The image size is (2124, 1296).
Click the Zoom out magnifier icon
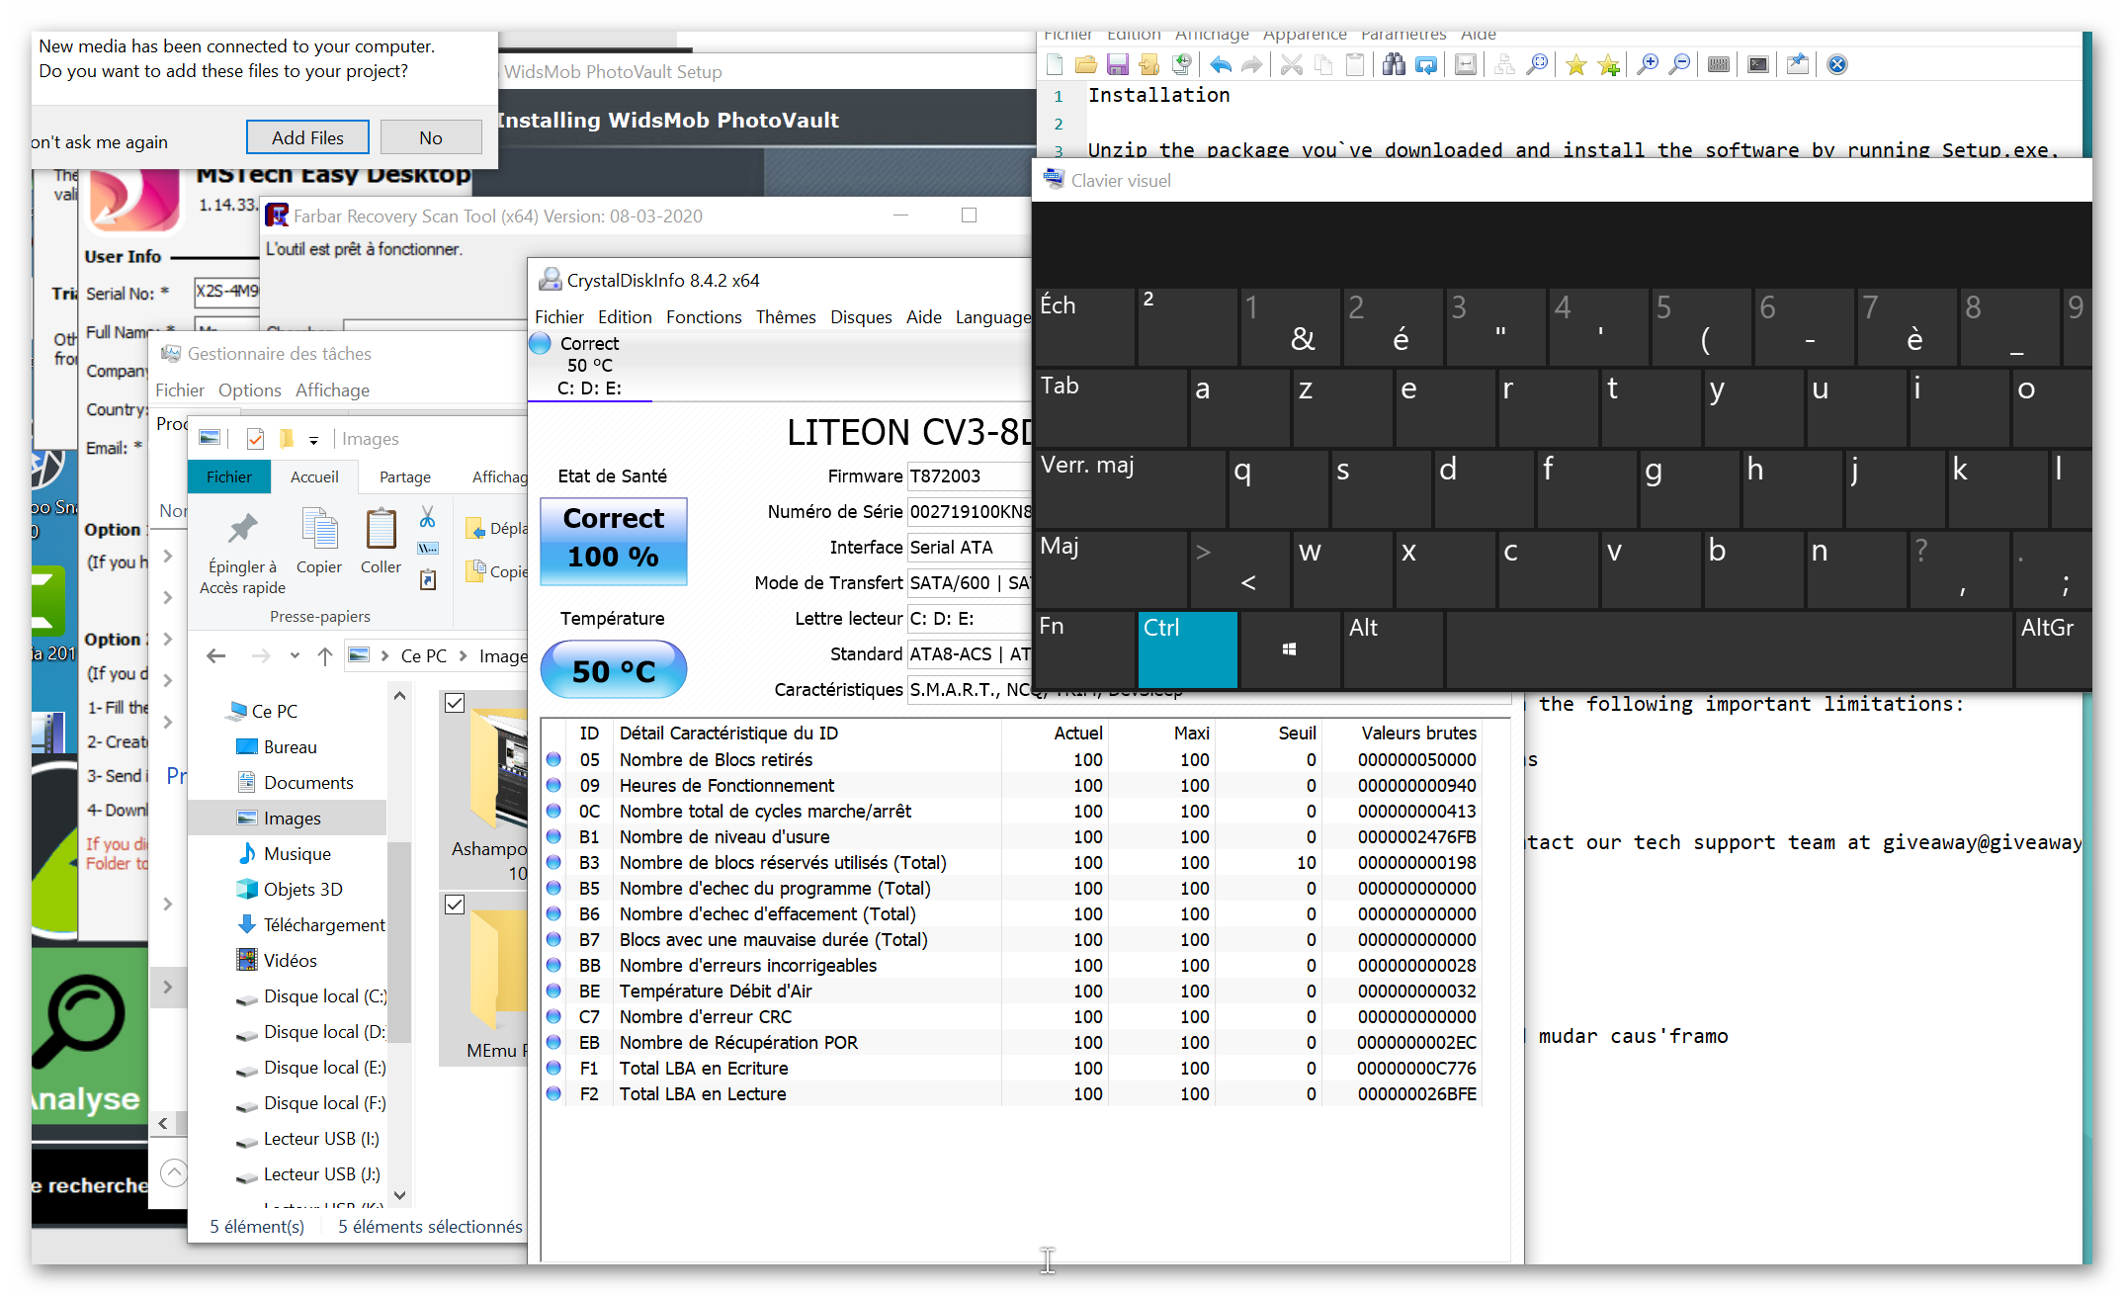click(1678, 65)
